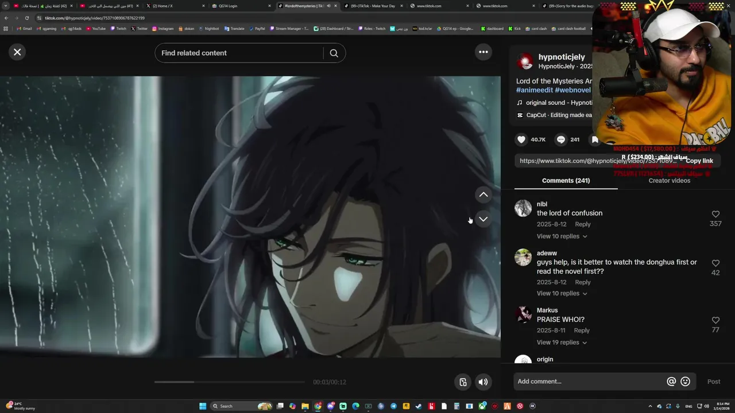Screen dimensions: 735x413
Task: Open Instagram bookmark
Action: tap(163, 29)
